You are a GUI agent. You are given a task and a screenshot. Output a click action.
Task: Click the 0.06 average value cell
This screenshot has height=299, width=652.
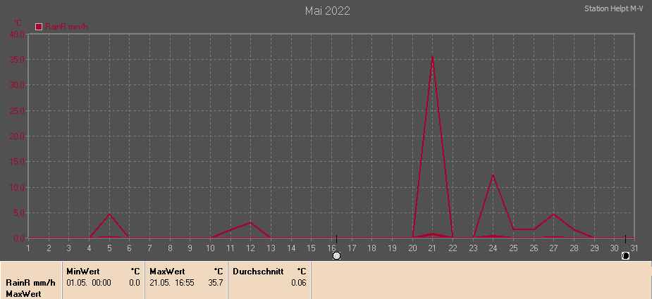tap(299, 283)
